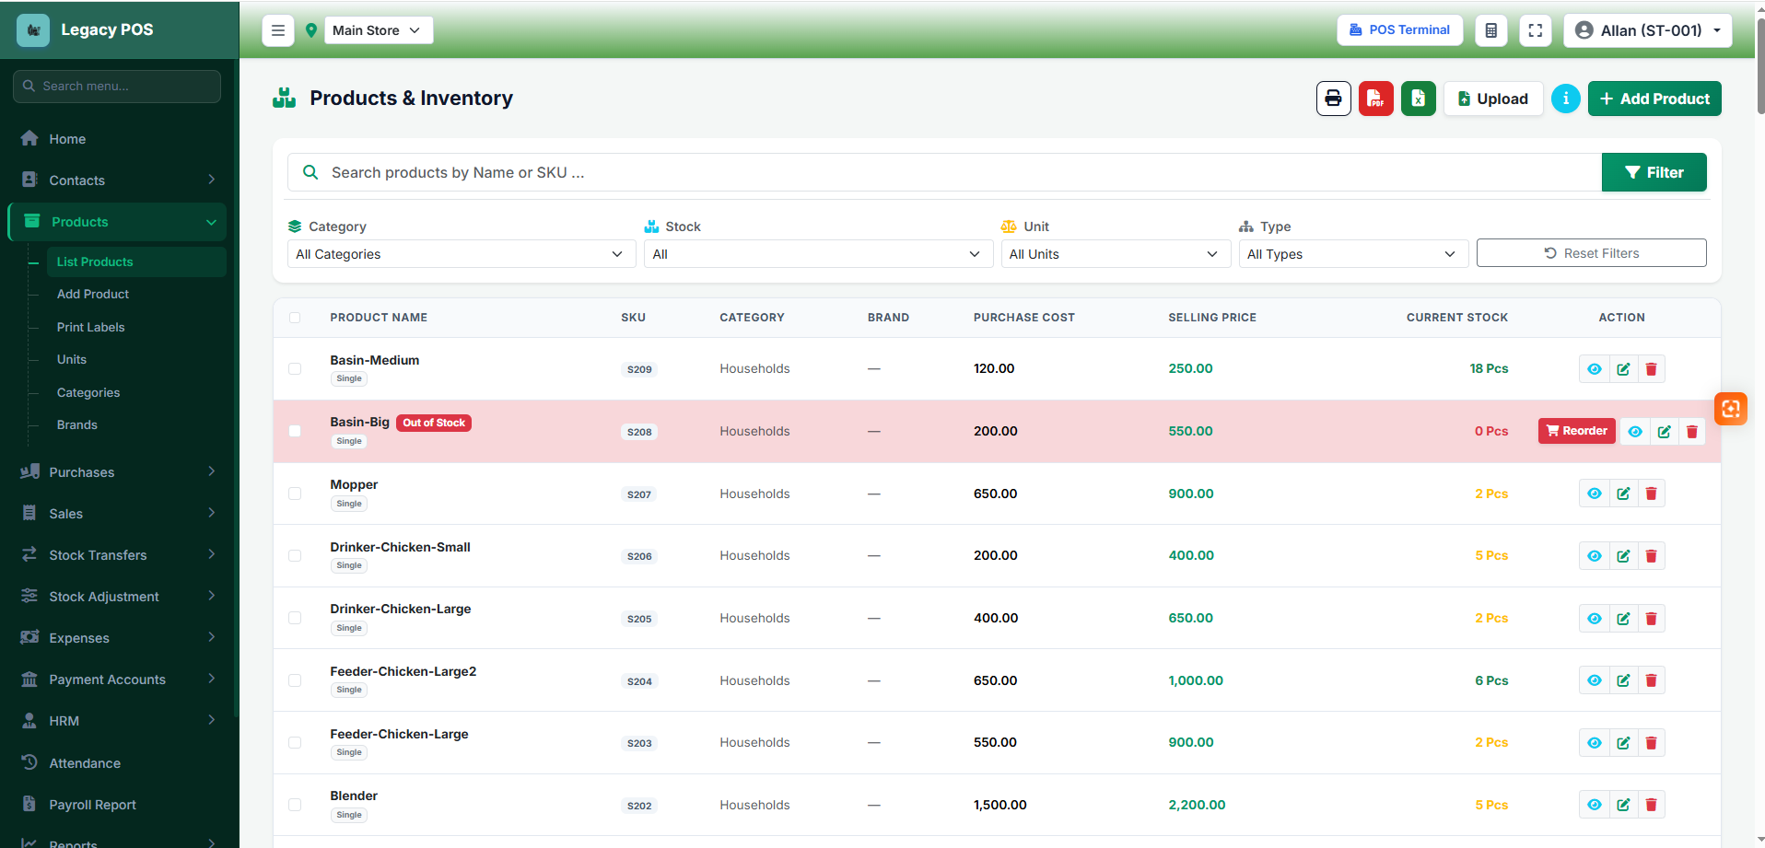
Task: Delete the Drinker-Chicken-Large product
Action: (1651, 619)
